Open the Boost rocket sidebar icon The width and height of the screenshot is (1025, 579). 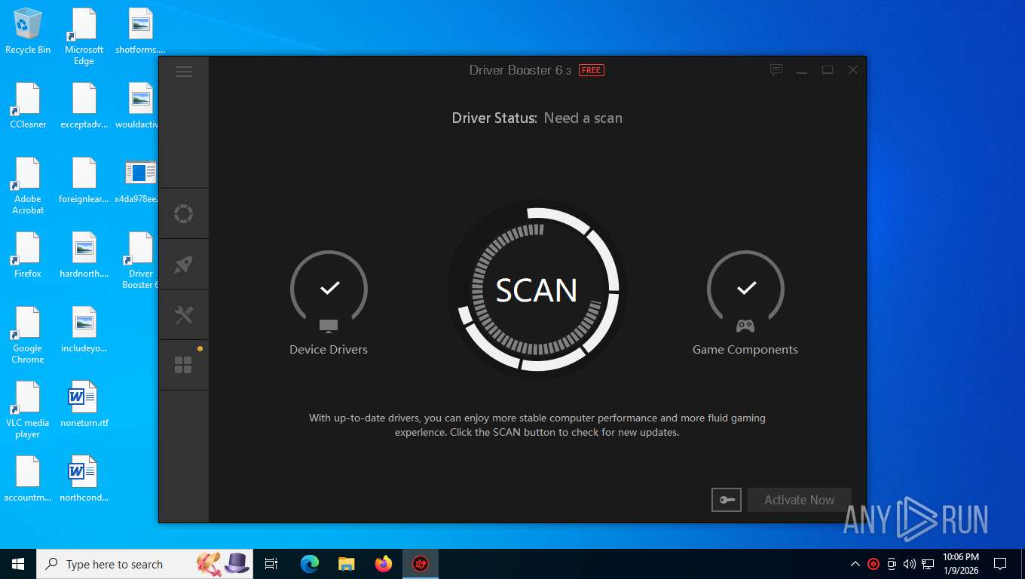tap(183, 264)
